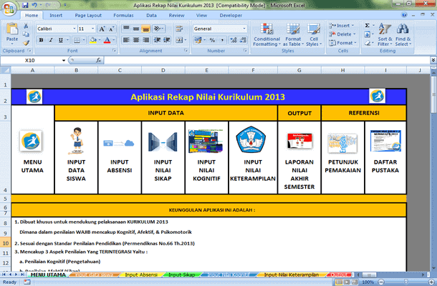Align text left

point(126,40)
